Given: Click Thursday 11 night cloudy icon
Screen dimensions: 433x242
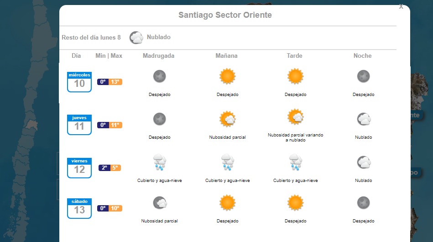Looking at the screenshot, I should coord(364,119).
